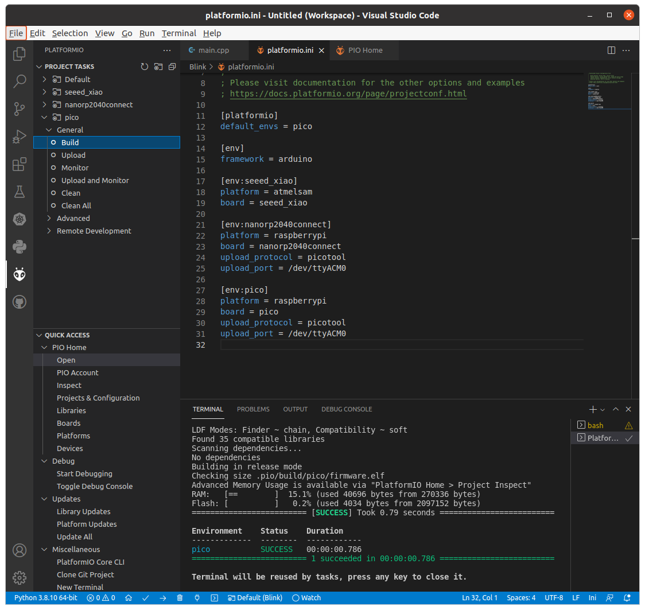The width and height of the screenshot is (645, 610).
Task: Refresh Project Tasks with the refresh icon
Action: tap(145, 67)
